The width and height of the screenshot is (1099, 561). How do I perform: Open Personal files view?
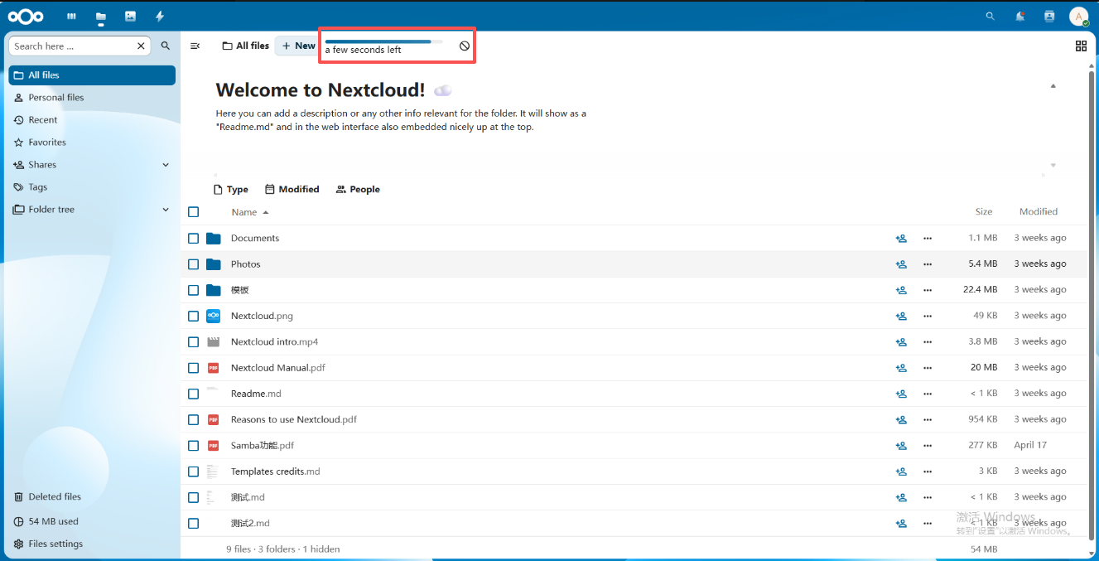coord(92,98)
